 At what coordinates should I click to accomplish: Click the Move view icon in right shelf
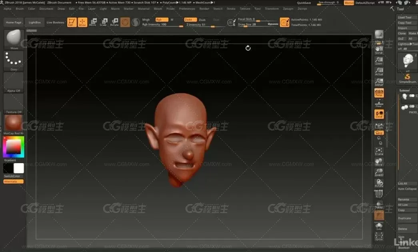point(379,162)
